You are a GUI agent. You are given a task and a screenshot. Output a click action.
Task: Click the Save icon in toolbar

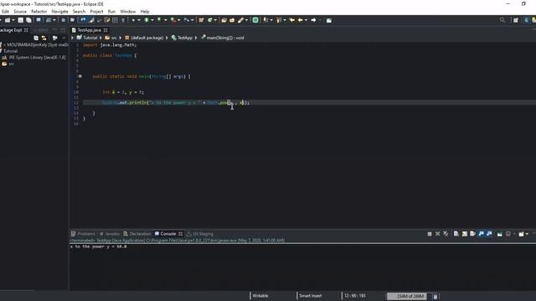pos(21,20)
